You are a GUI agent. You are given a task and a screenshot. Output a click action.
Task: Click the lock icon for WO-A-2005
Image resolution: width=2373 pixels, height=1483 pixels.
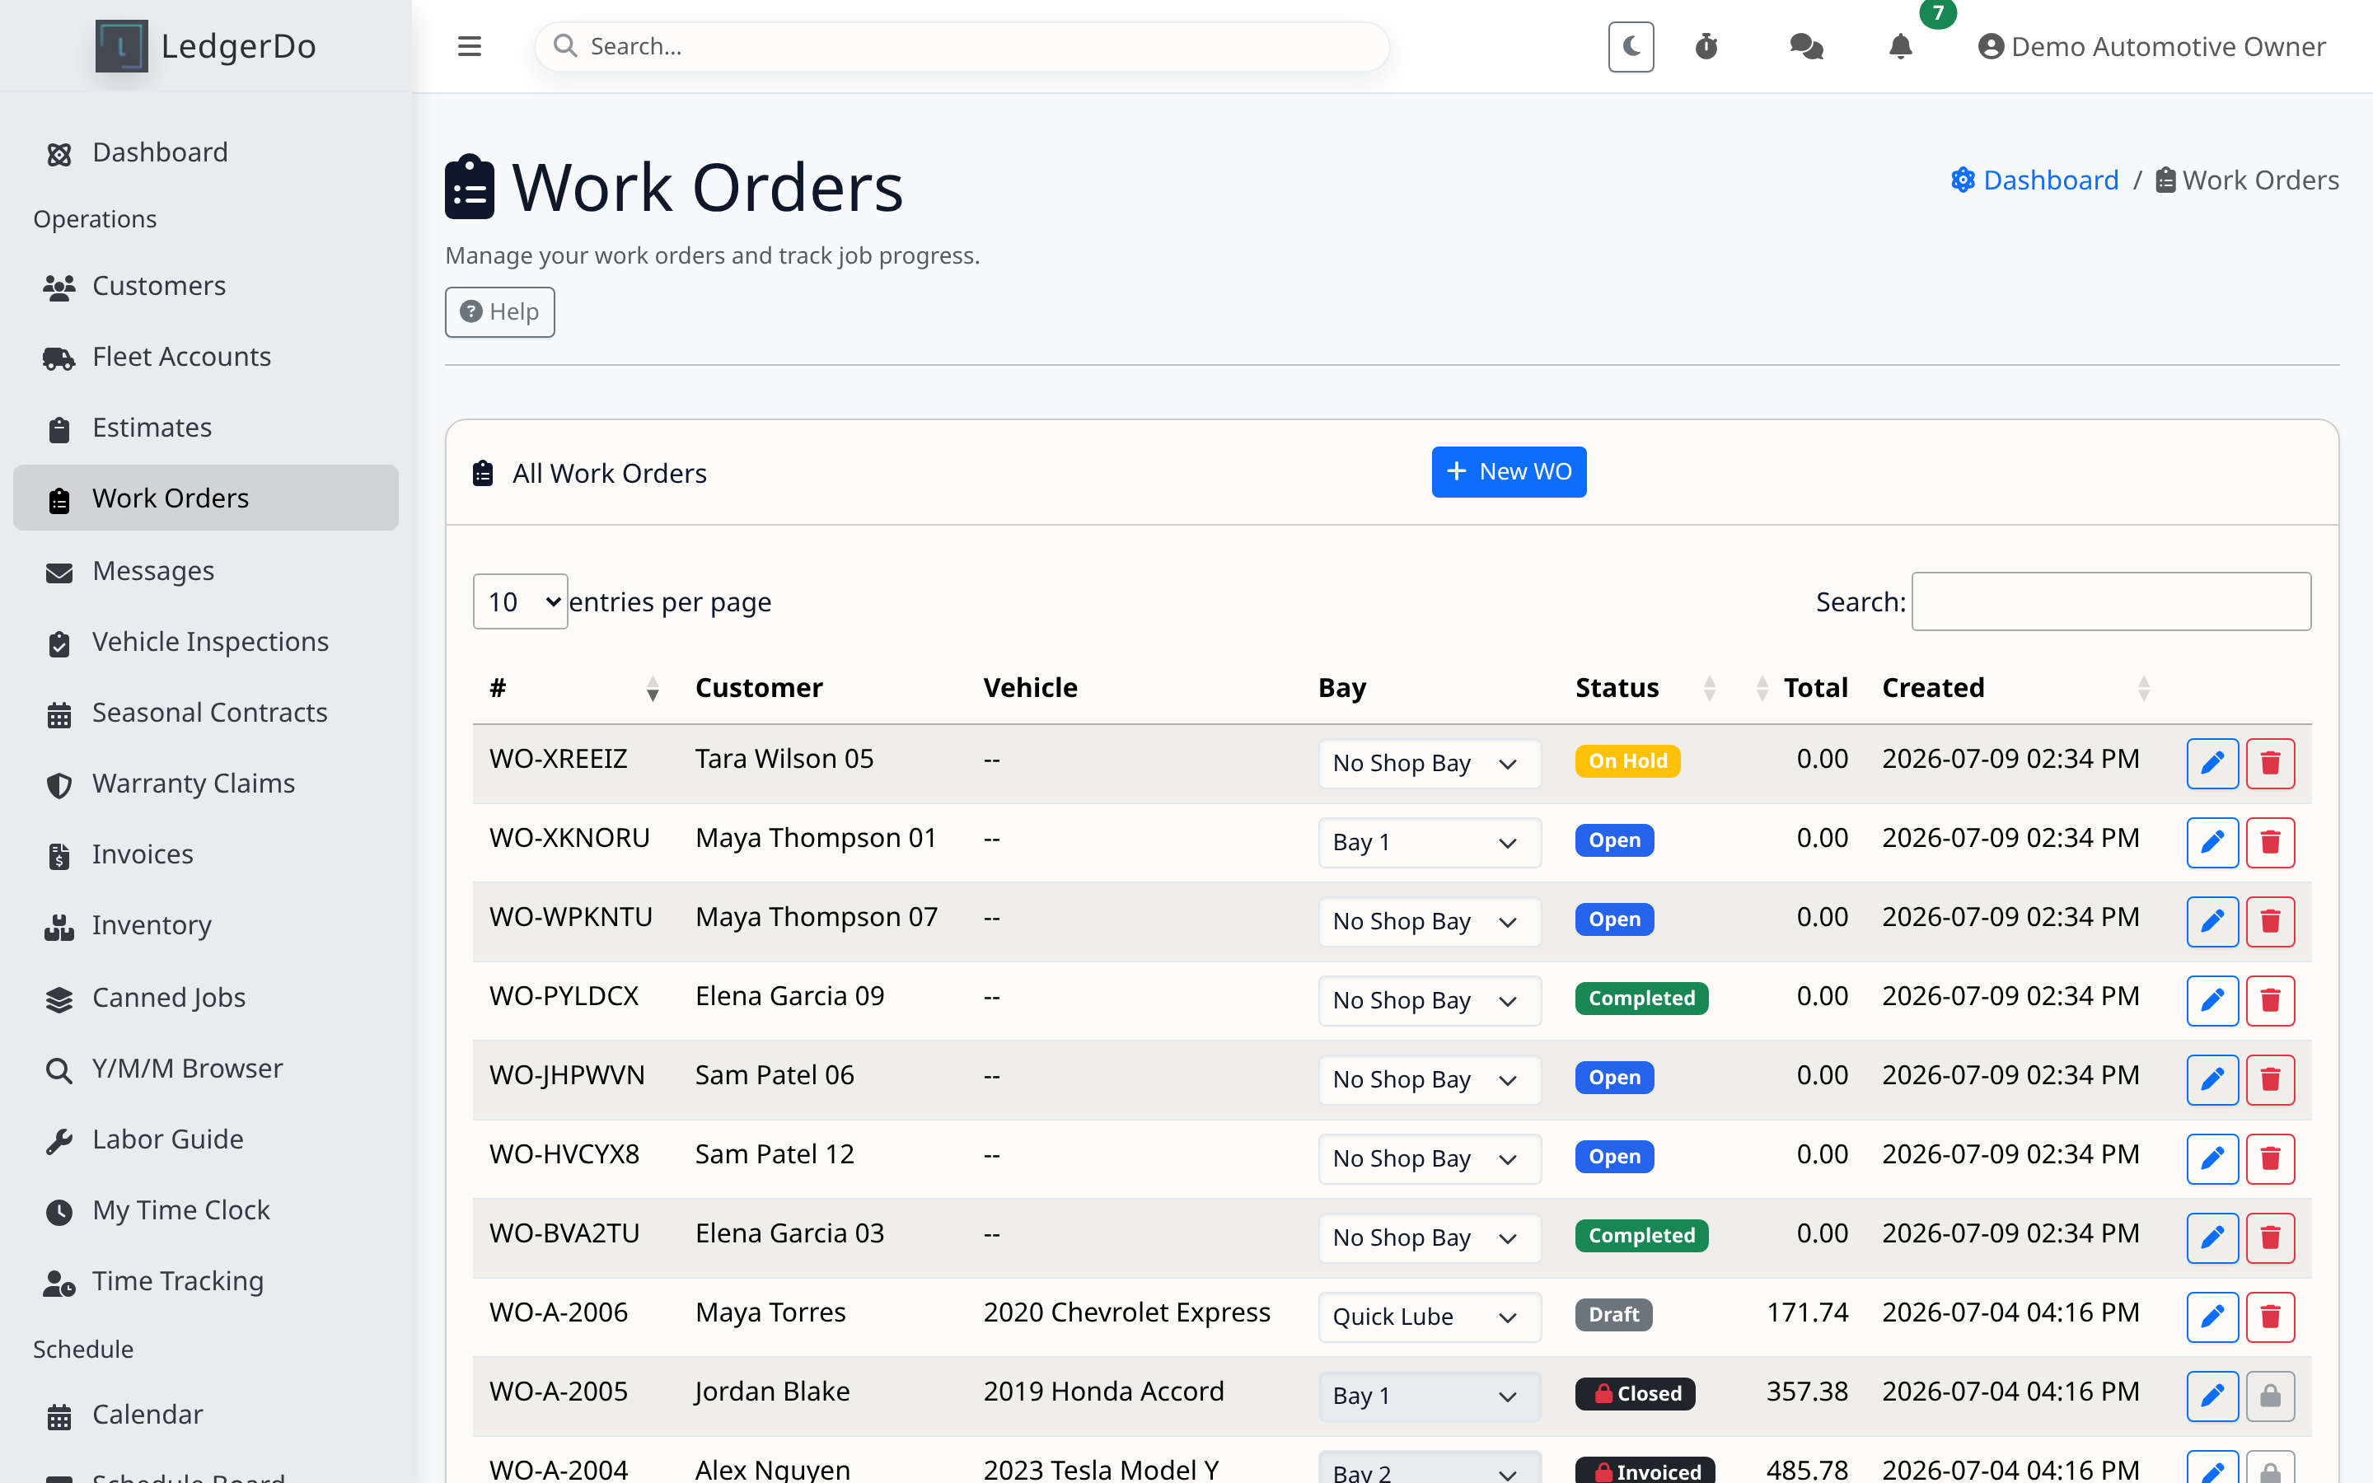pos(2270,1396)
